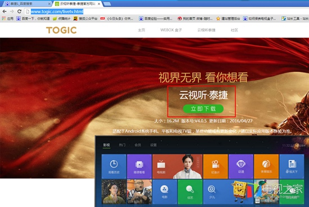Reload the current page
This screenshot has width=309, height=207.
click(19, 11)
